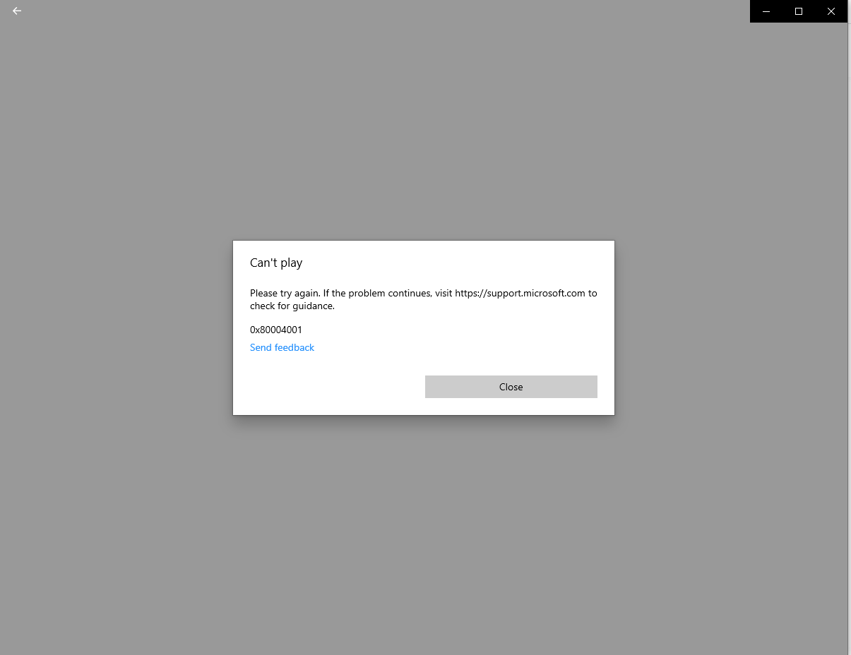Screen dimensions: 851x655
Task: Click the https://support.microsoft.com address text
Action: click(520, 293)
